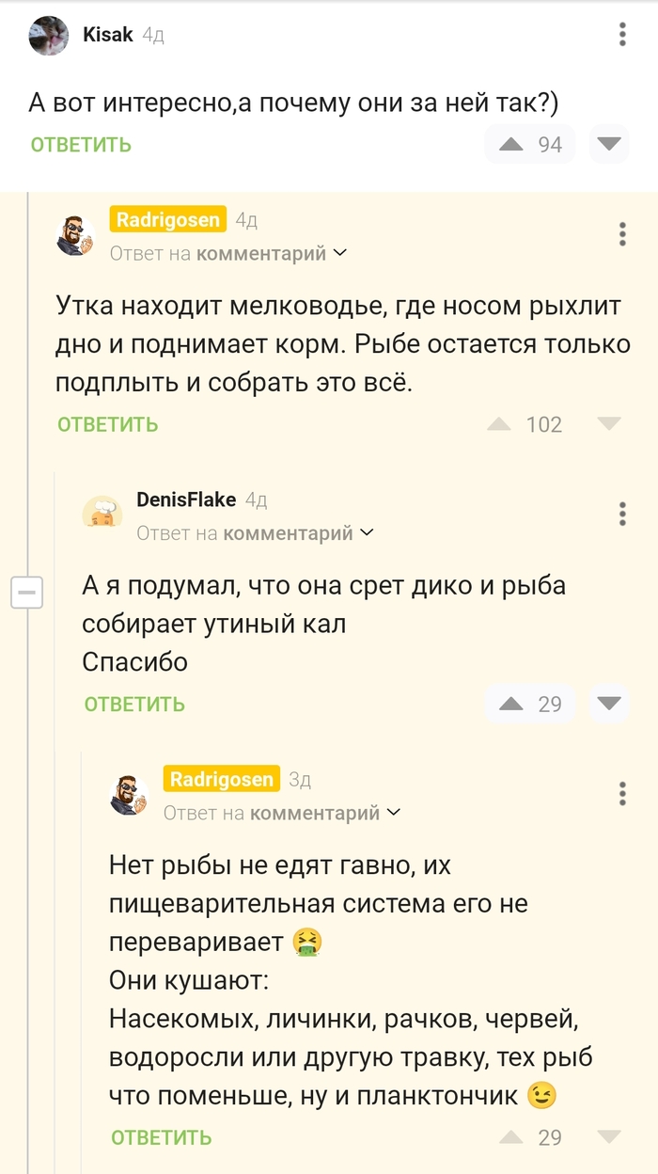Click Kisak's avatar picture

(49, 36)
